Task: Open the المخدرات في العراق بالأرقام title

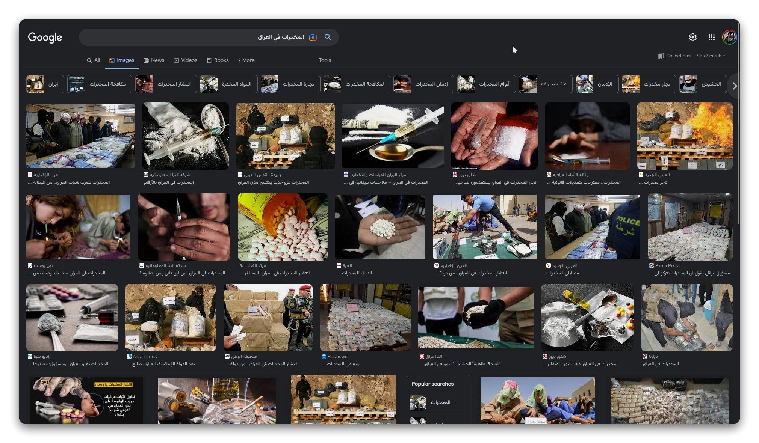Action: click(169, 182)
